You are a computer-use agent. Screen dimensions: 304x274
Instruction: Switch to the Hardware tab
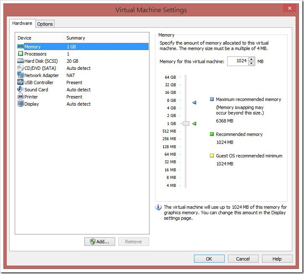pyautogui.click(x=22, y=23)
